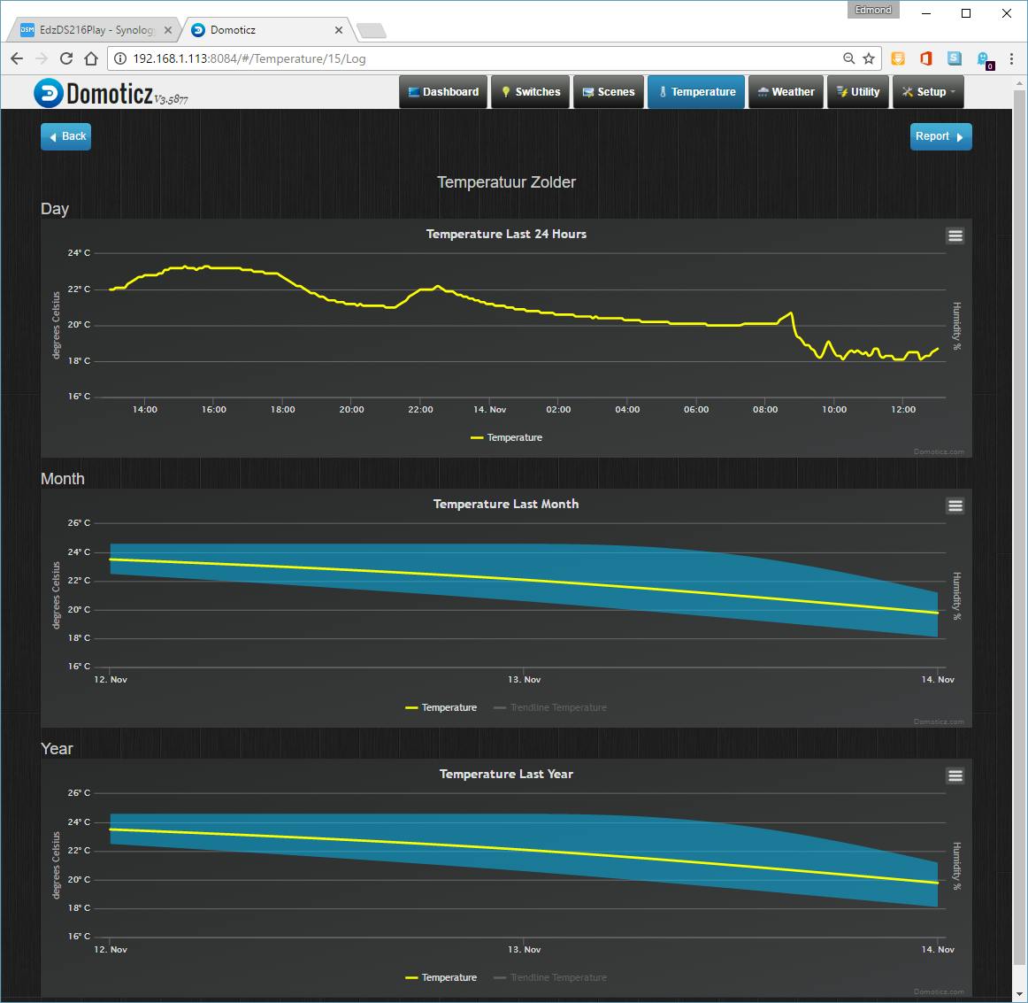Screen dimensions: 1028x1003
Task: Open the Report page
Action: (940, 136)
